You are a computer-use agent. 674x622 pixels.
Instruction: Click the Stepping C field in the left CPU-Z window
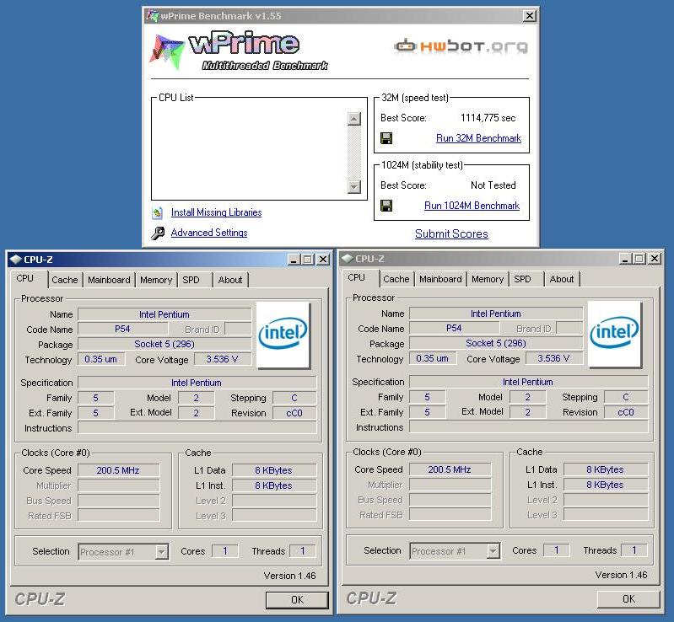tap(294, 398)
